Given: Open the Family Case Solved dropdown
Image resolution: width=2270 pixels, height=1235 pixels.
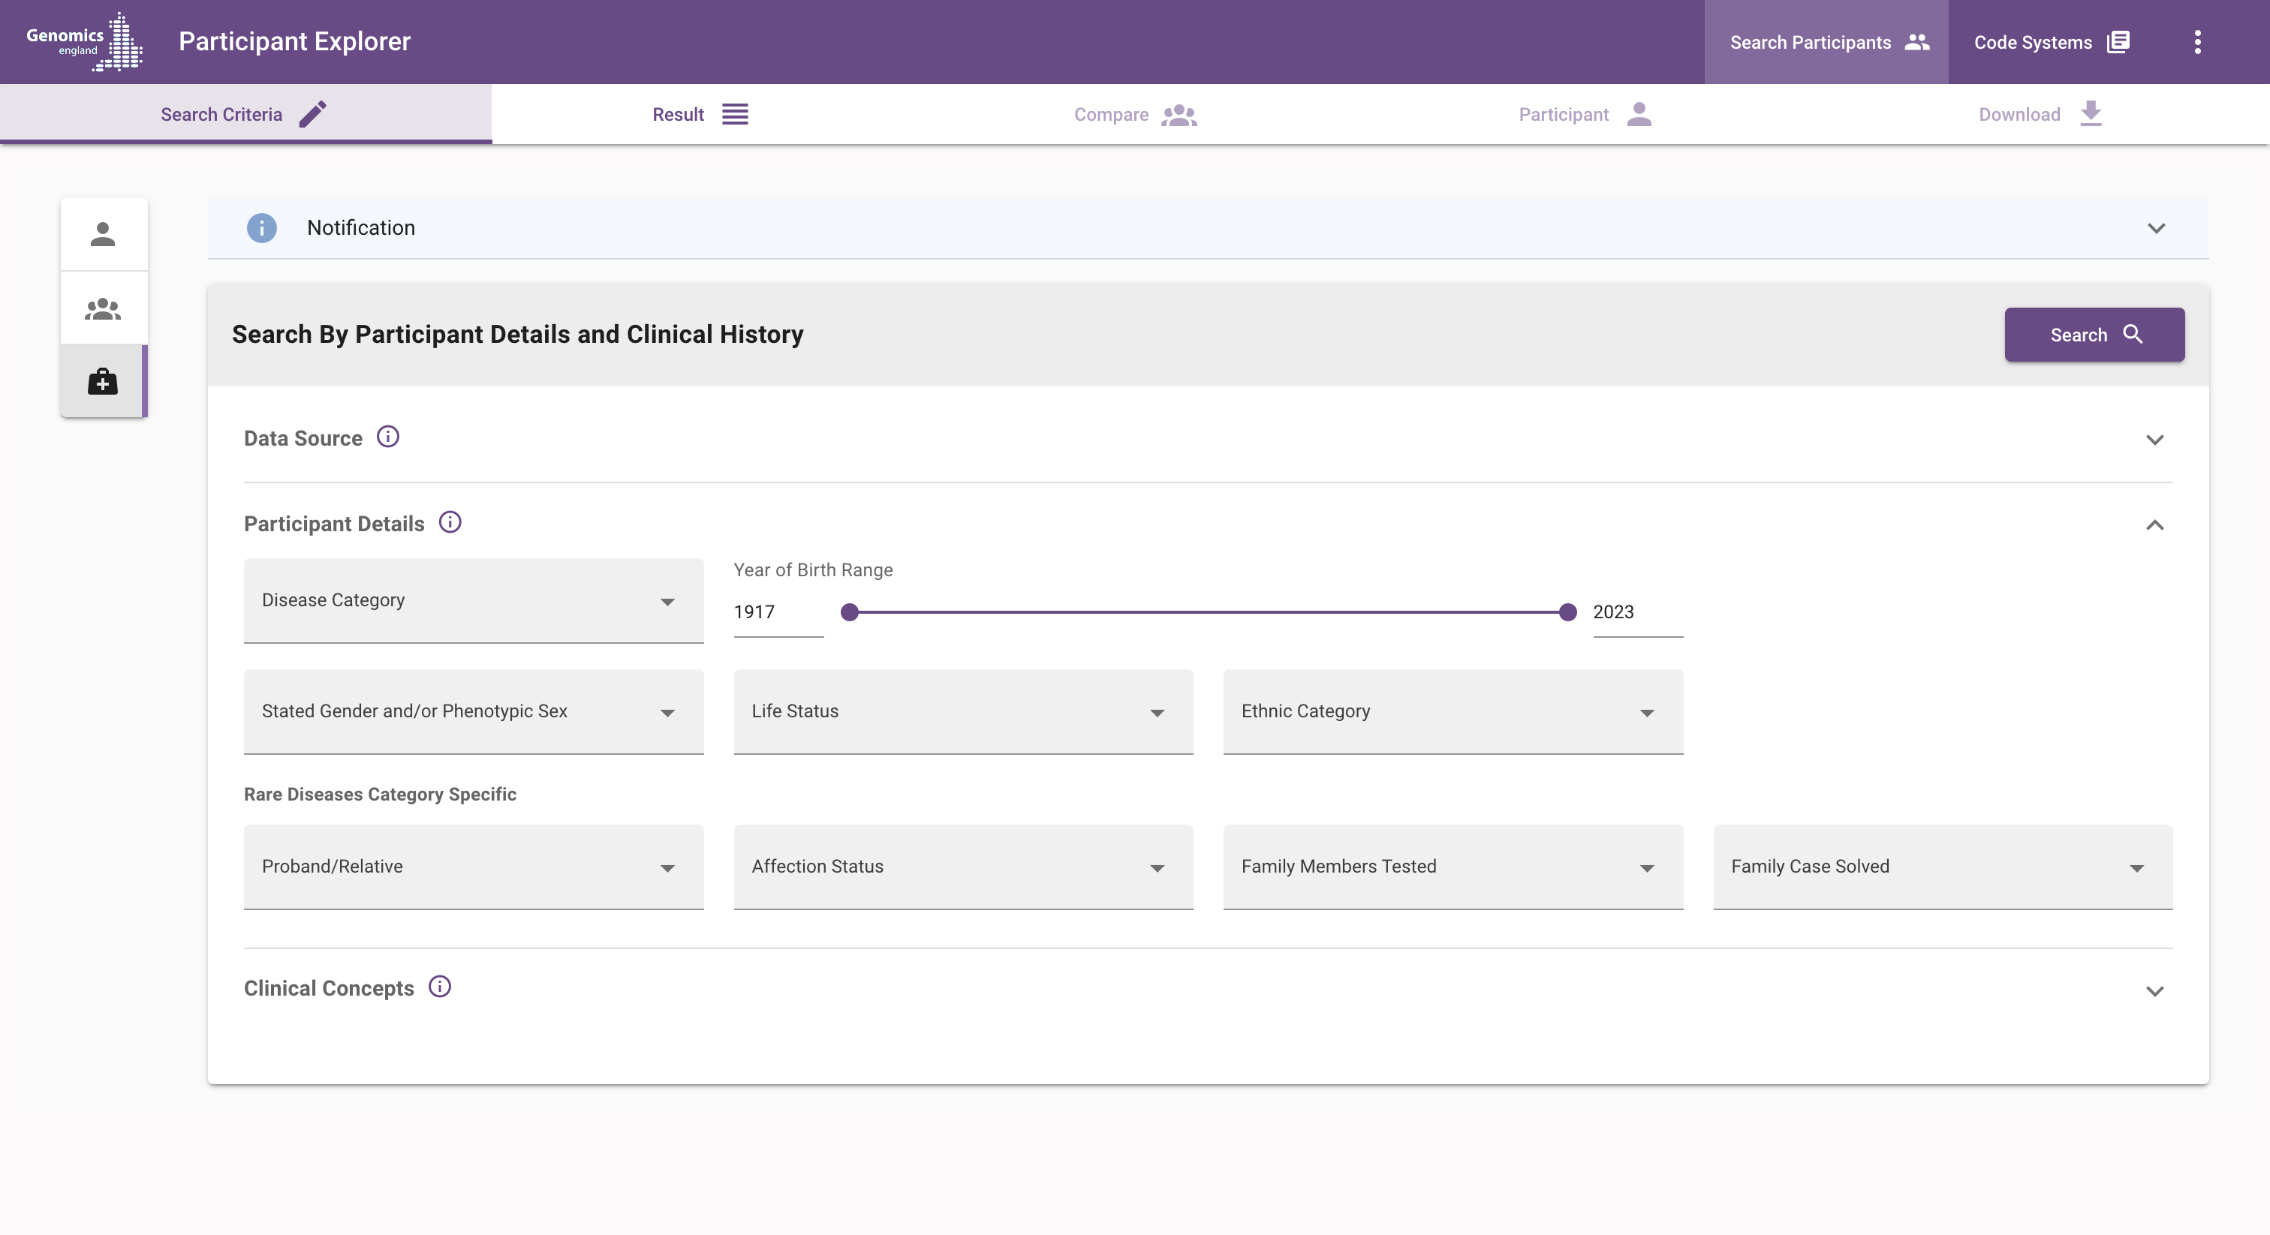Looking at the screenshot, I should [1942, 867].
